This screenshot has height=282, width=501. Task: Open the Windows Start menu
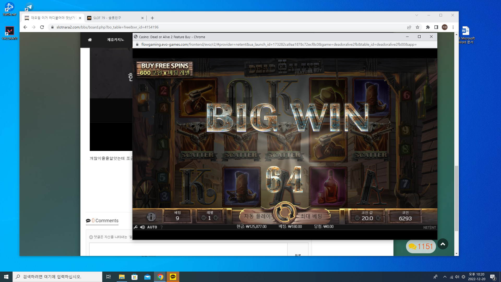point(6,277)
